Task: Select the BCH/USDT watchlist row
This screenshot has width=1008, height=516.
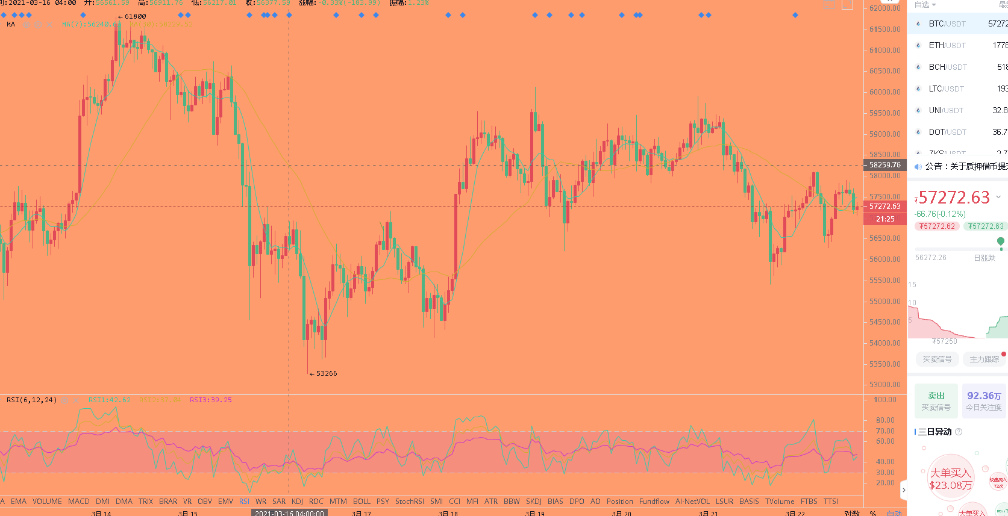Action: click(957, 67)
